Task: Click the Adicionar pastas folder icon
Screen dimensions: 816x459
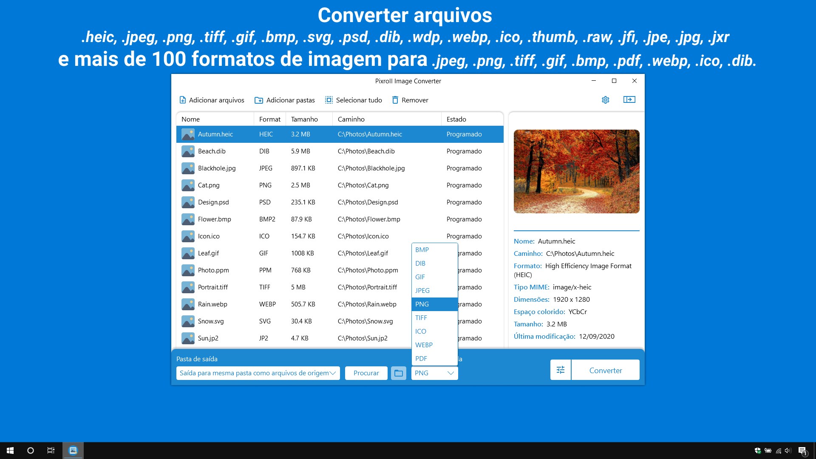Action: pyautogui.click(x=258, y=100)
